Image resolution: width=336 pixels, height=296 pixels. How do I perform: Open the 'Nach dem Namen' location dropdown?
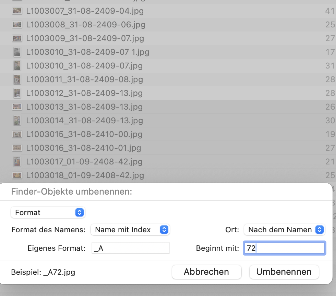pyautogui.click(x=284, y=230)
